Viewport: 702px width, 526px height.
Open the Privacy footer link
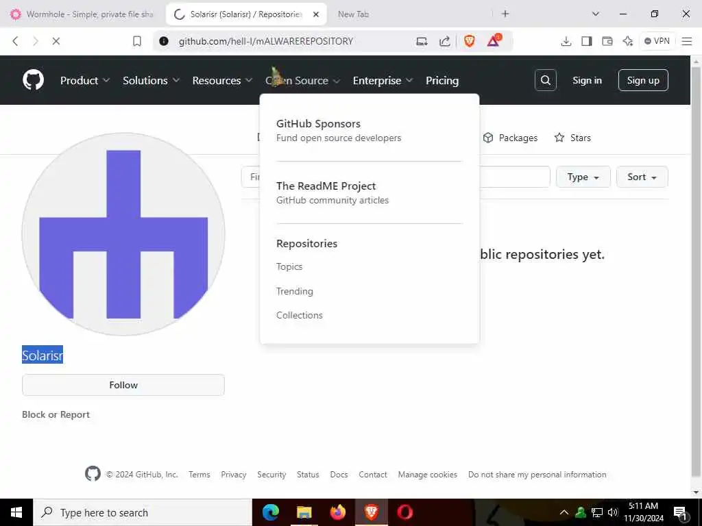(x=233, y=474)
